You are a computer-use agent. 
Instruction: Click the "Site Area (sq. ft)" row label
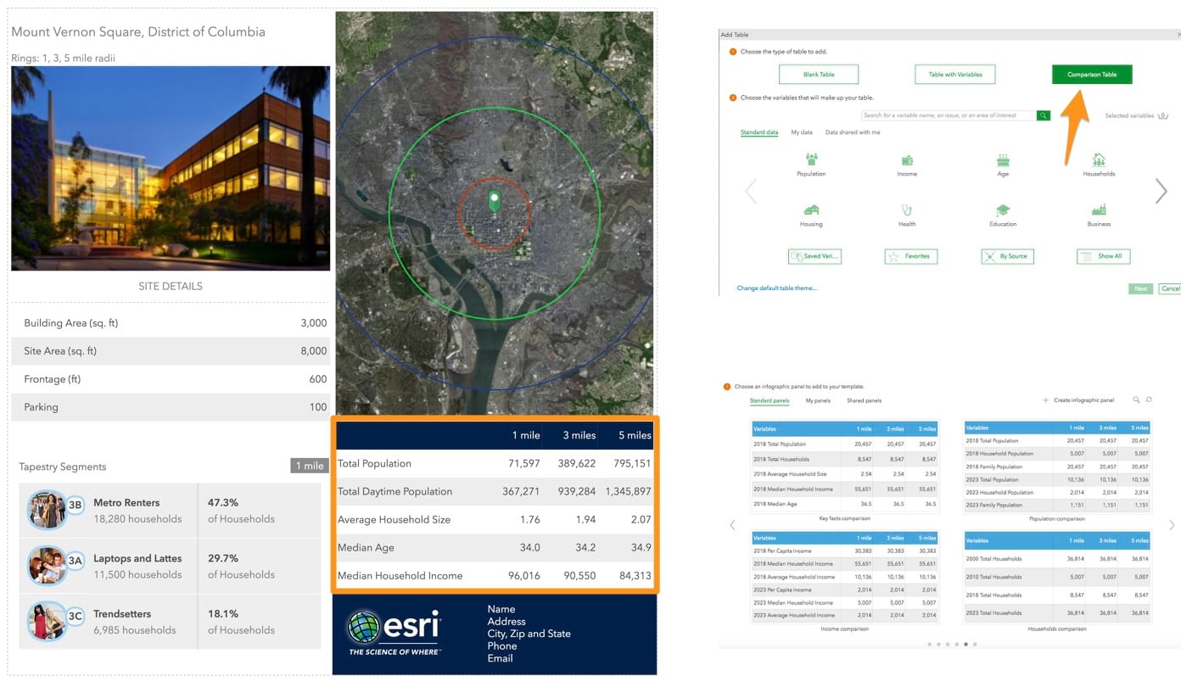60,351
